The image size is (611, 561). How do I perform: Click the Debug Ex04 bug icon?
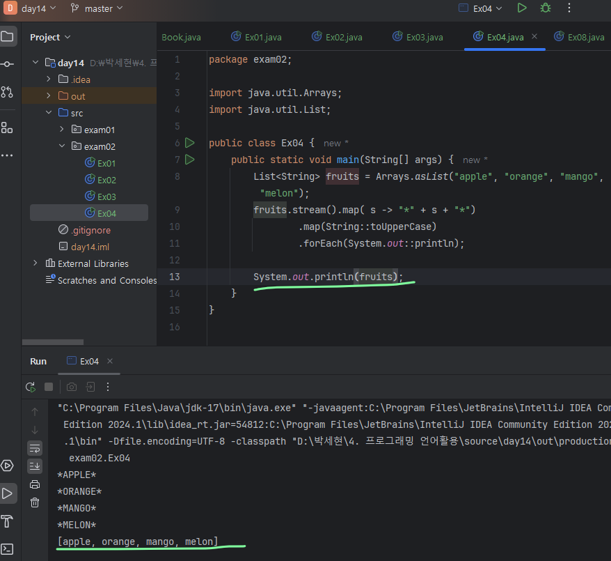tap(546, 8)
